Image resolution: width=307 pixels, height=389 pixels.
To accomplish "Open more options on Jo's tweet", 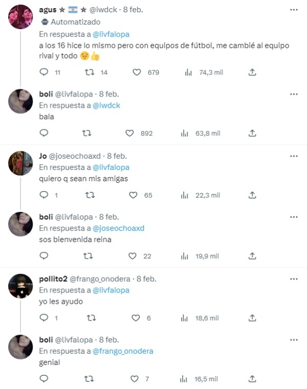I will point(294,156).
